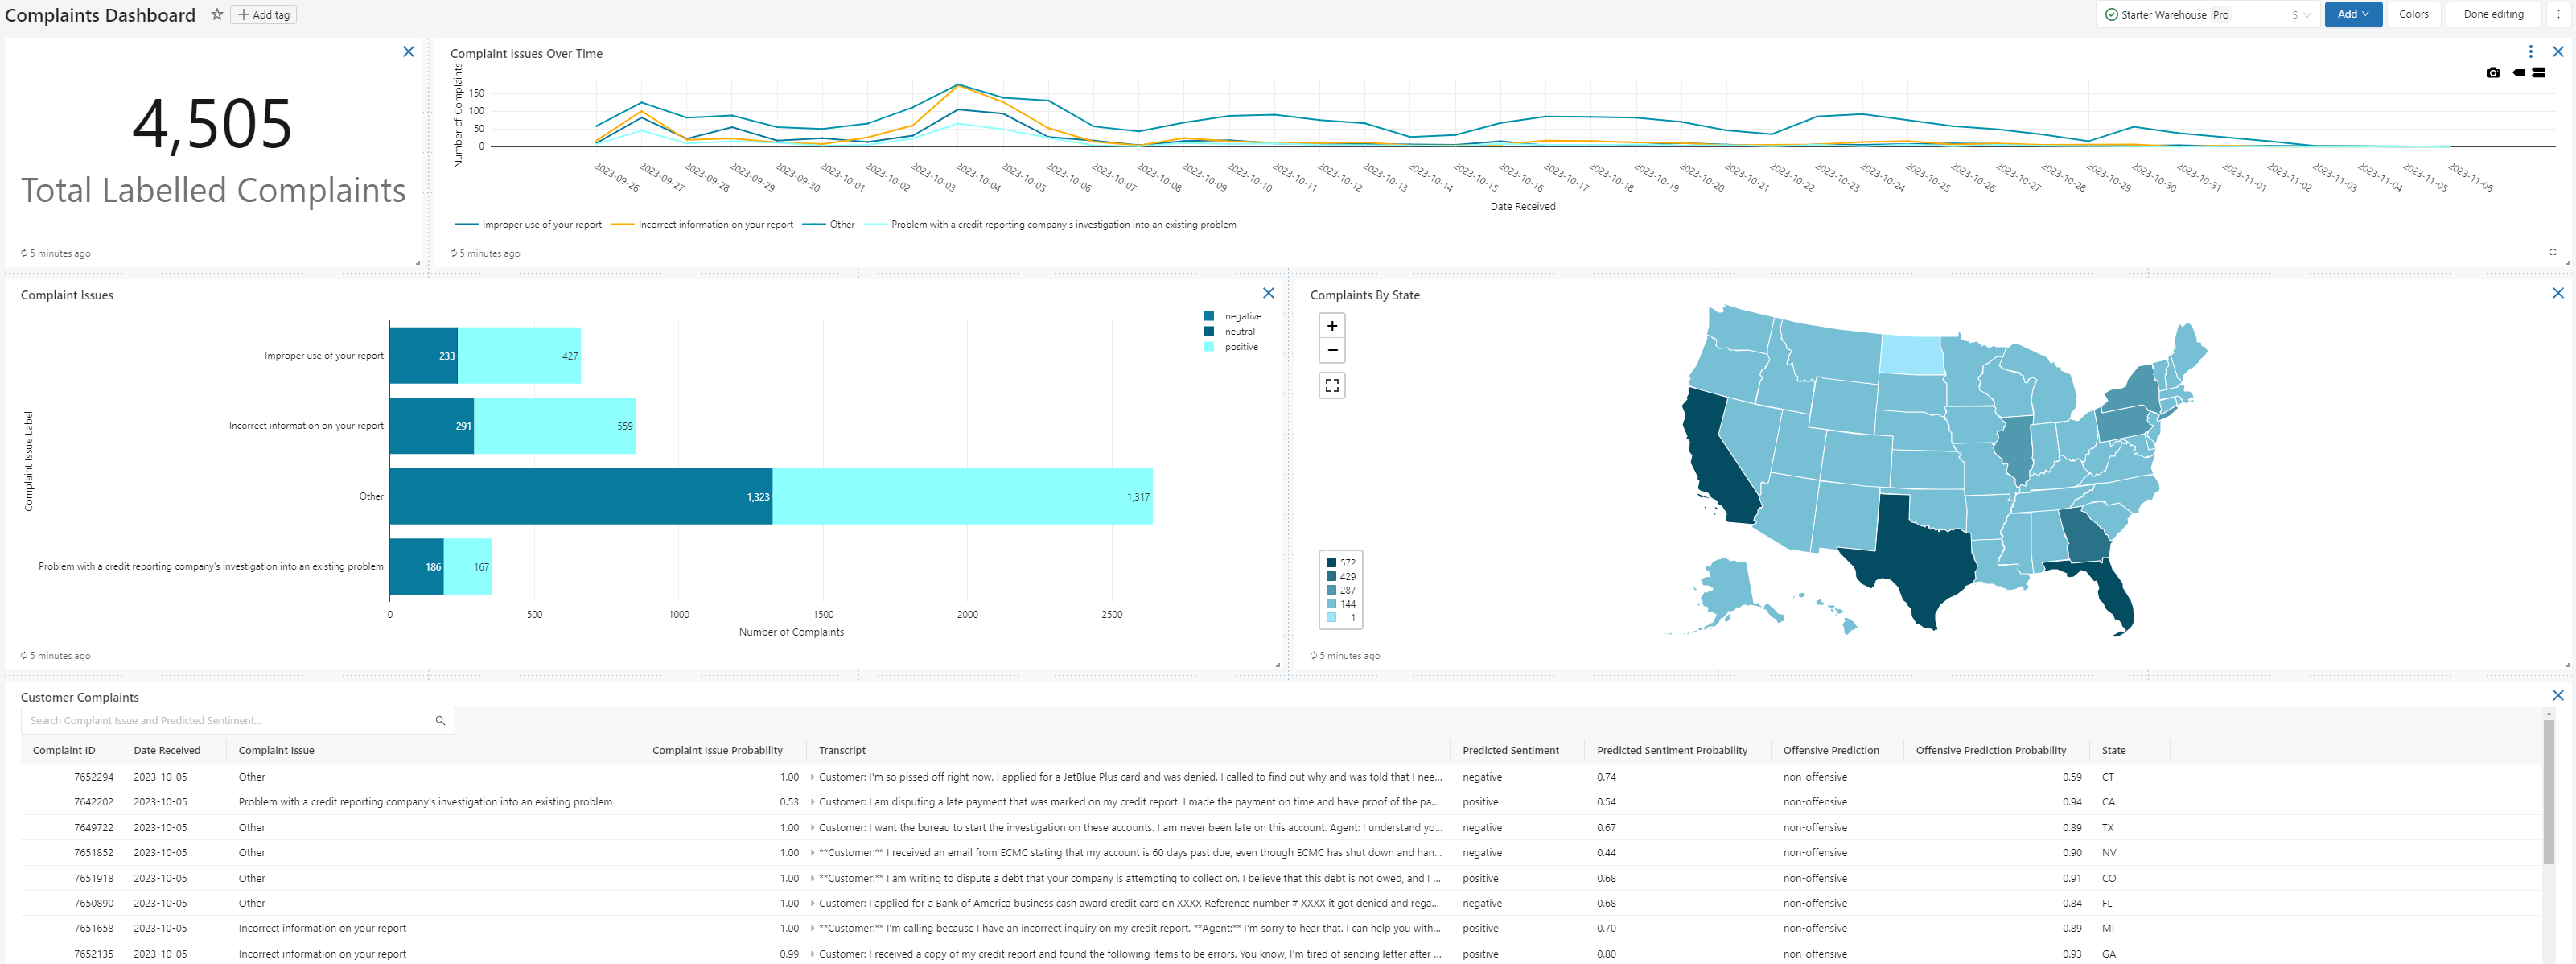
Task: Click the Done editing button
Action: tap(2492, 14)
